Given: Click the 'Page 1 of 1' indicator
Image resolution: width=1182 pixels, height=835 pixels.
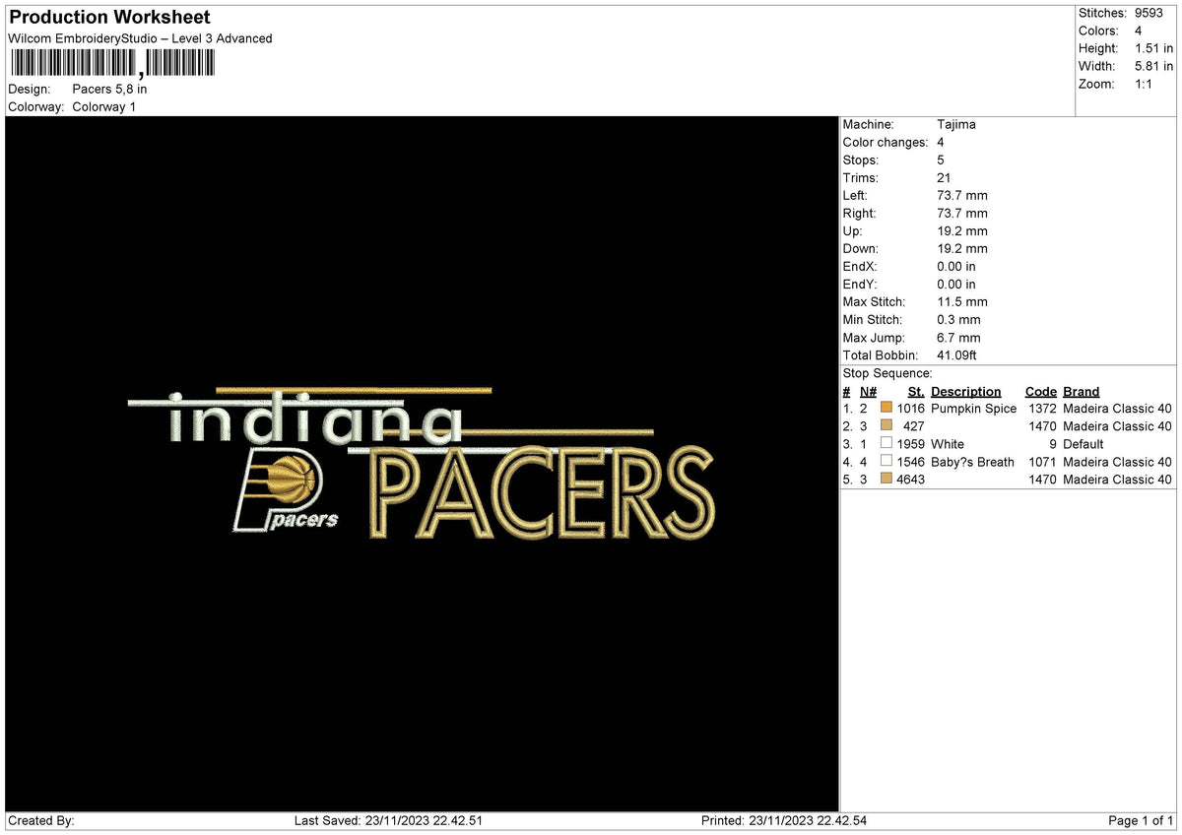Looking at the screenshot, I should click(x=1141, y=820).
